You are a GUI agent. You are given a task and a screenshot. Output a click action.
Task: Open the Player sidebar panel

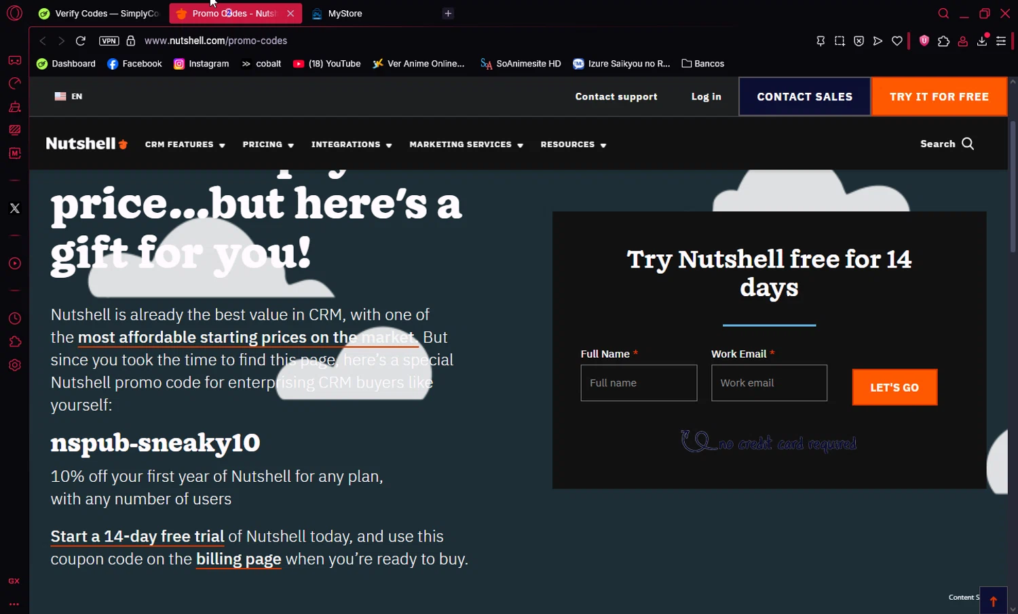tap(14, 263)
